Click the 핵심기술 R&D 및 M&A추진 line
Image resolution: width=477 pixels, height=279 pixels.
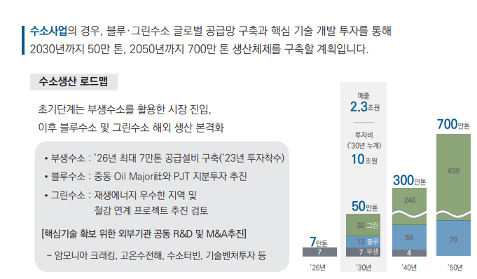tap(144, 234)
